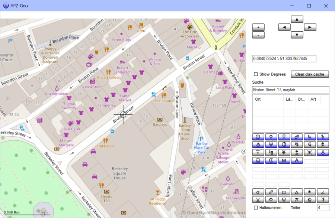Toggle the Uranus planet button

click(x=258, y=145)
